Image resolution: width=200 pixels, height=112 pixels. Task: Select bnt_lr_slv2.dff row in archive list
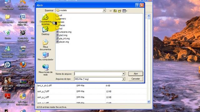tap(92, 86)
